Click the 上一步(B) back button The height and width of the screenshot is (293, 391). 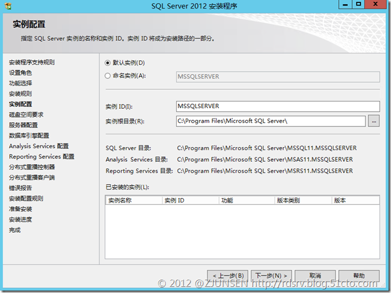[x=228, y=276]
